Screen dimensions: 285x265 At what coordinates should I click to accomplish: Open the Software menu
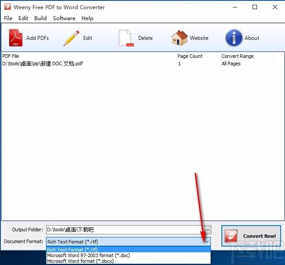[64, 18]
